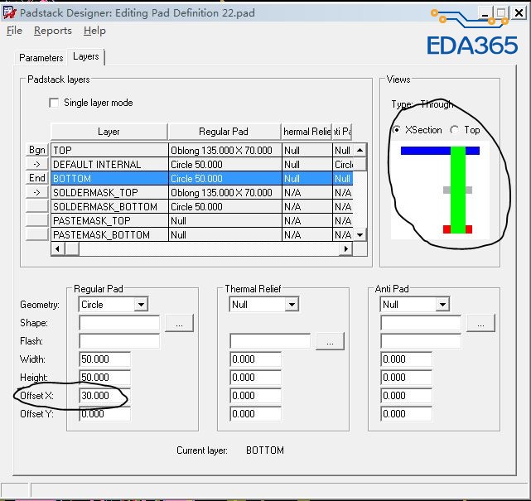531x501 pixels.
Task: Select the SOLDERMASK_BOTTOM layer row
Action: point(202,206)
